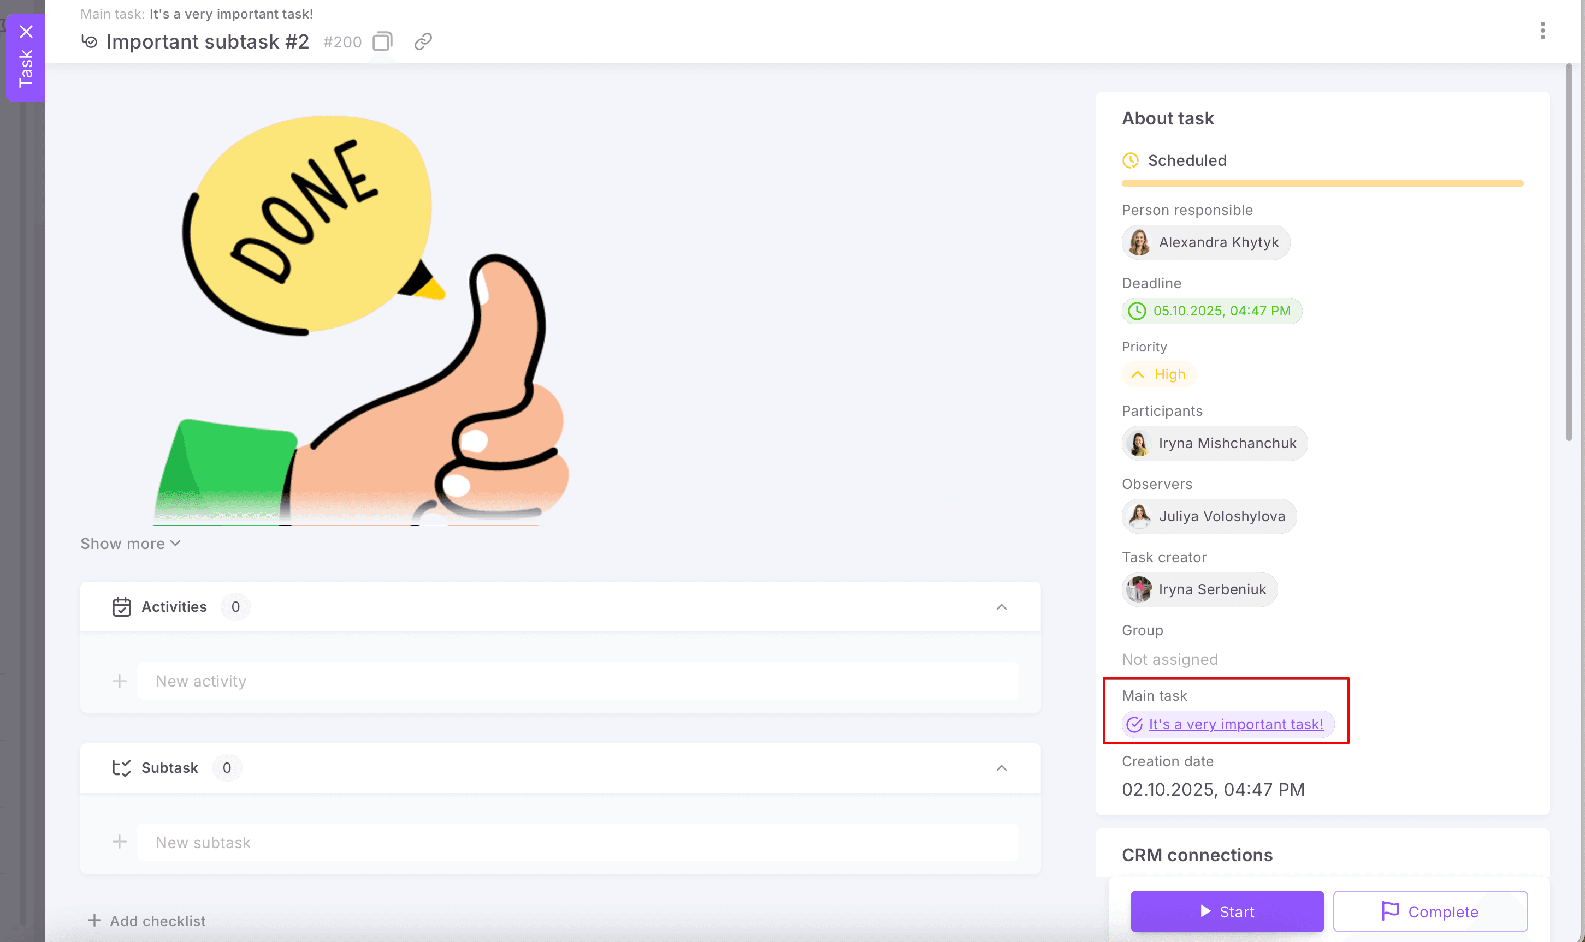
Task: Click the calendar icon in Activities header
Action: pyautogui.click(x=121, y=606)
